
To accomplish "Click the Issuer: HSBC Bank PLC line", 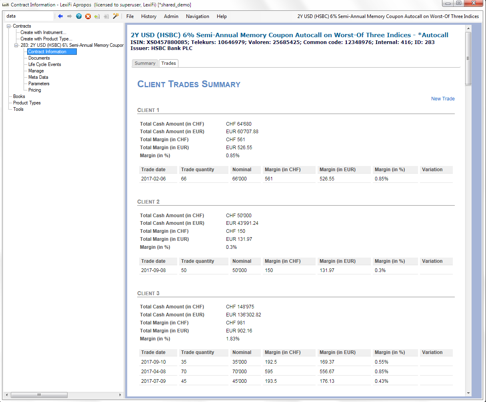I will (162, 48).
